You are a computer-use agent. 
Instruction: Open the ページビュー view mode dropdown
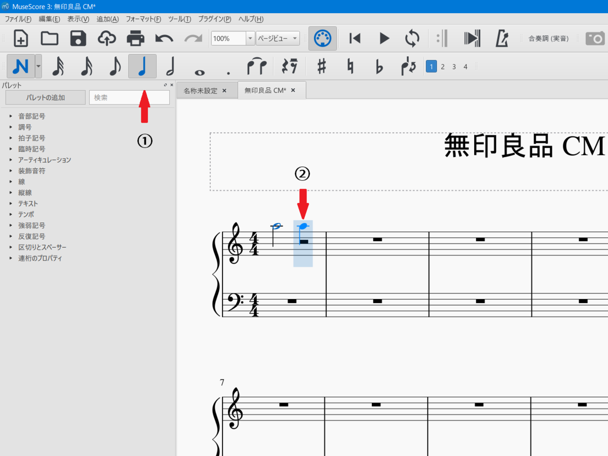[x=278, y=39]
